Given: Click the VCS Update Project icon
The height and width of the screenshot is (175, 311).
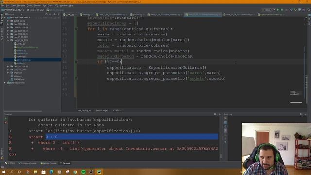Looking at the screenshot, I should [291, 10].
